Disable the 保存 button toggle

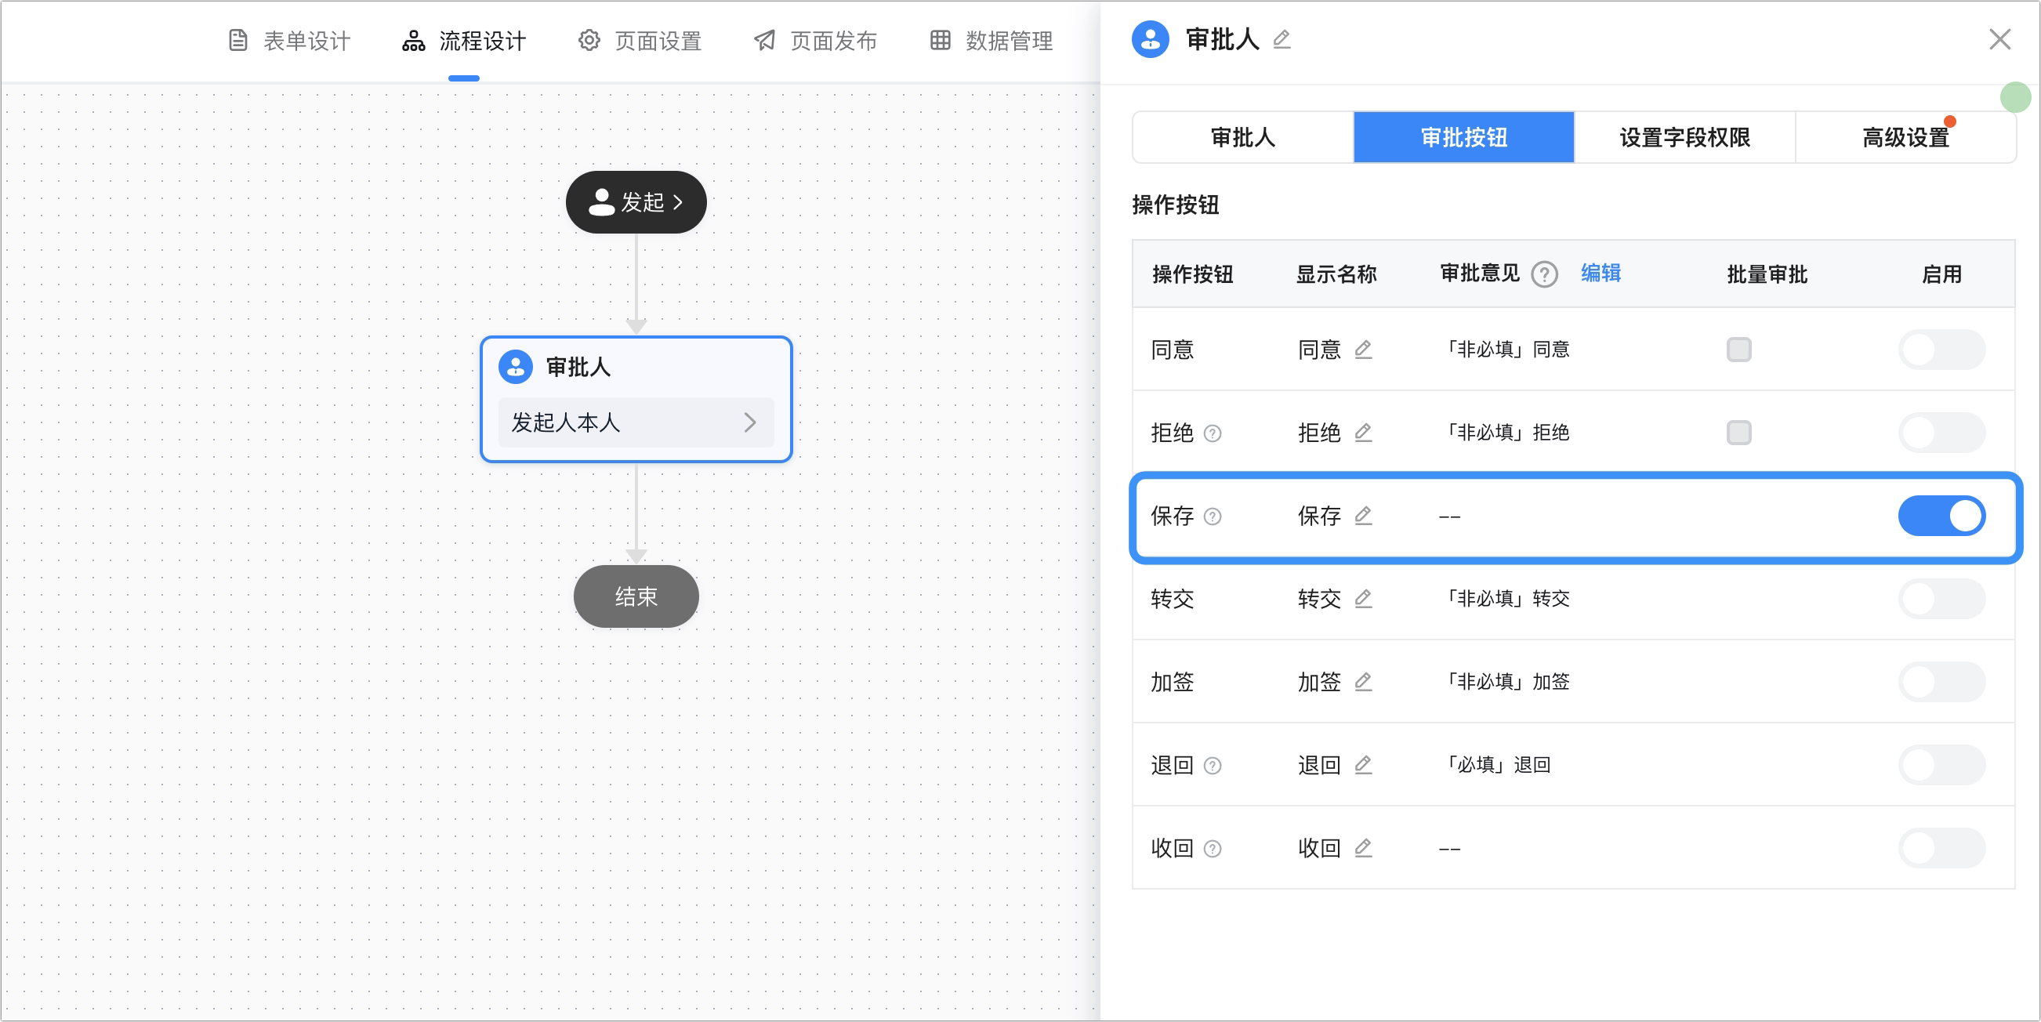[x=1941, y=516]
